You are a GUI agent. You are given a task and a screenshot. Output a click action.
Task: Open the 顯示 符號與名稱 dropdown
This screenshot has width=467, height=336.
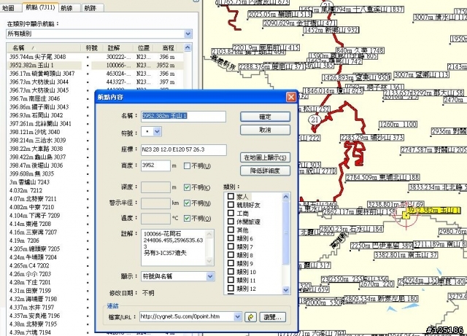(x=210, y=276)
